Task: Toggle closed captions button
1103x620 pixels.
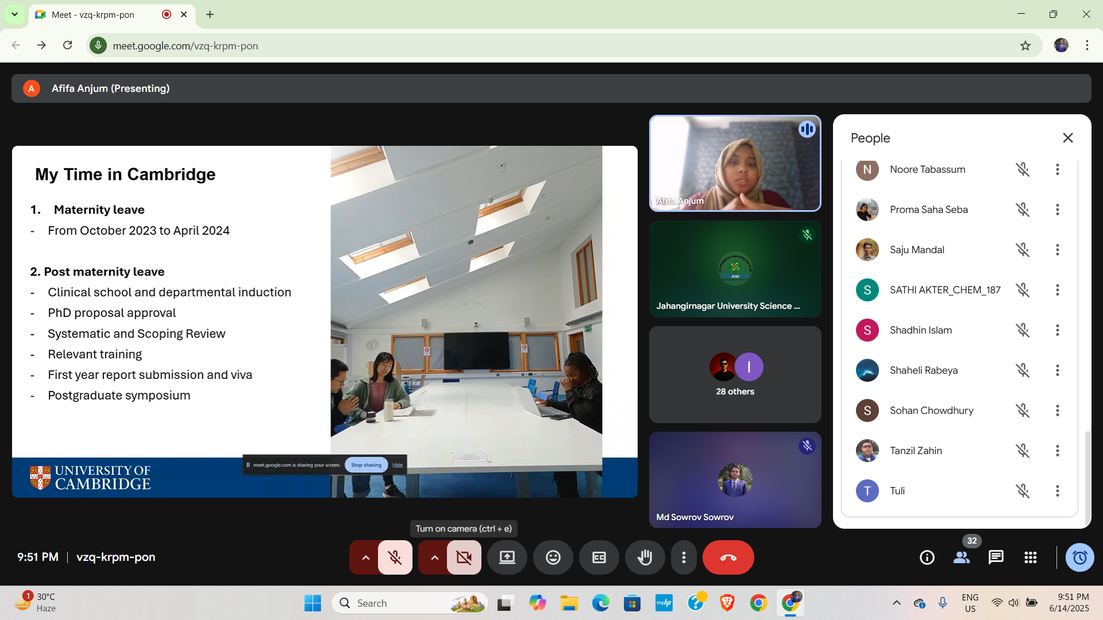Action: 599,557
